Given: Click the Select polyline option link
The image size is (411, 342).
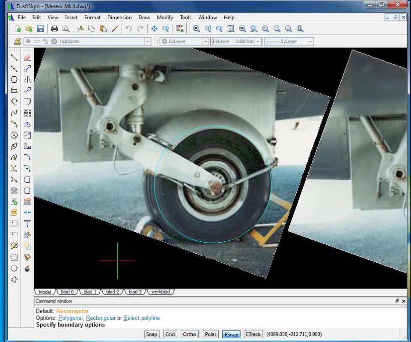Looking at the screenshot, I should click(x=142, y=318).
